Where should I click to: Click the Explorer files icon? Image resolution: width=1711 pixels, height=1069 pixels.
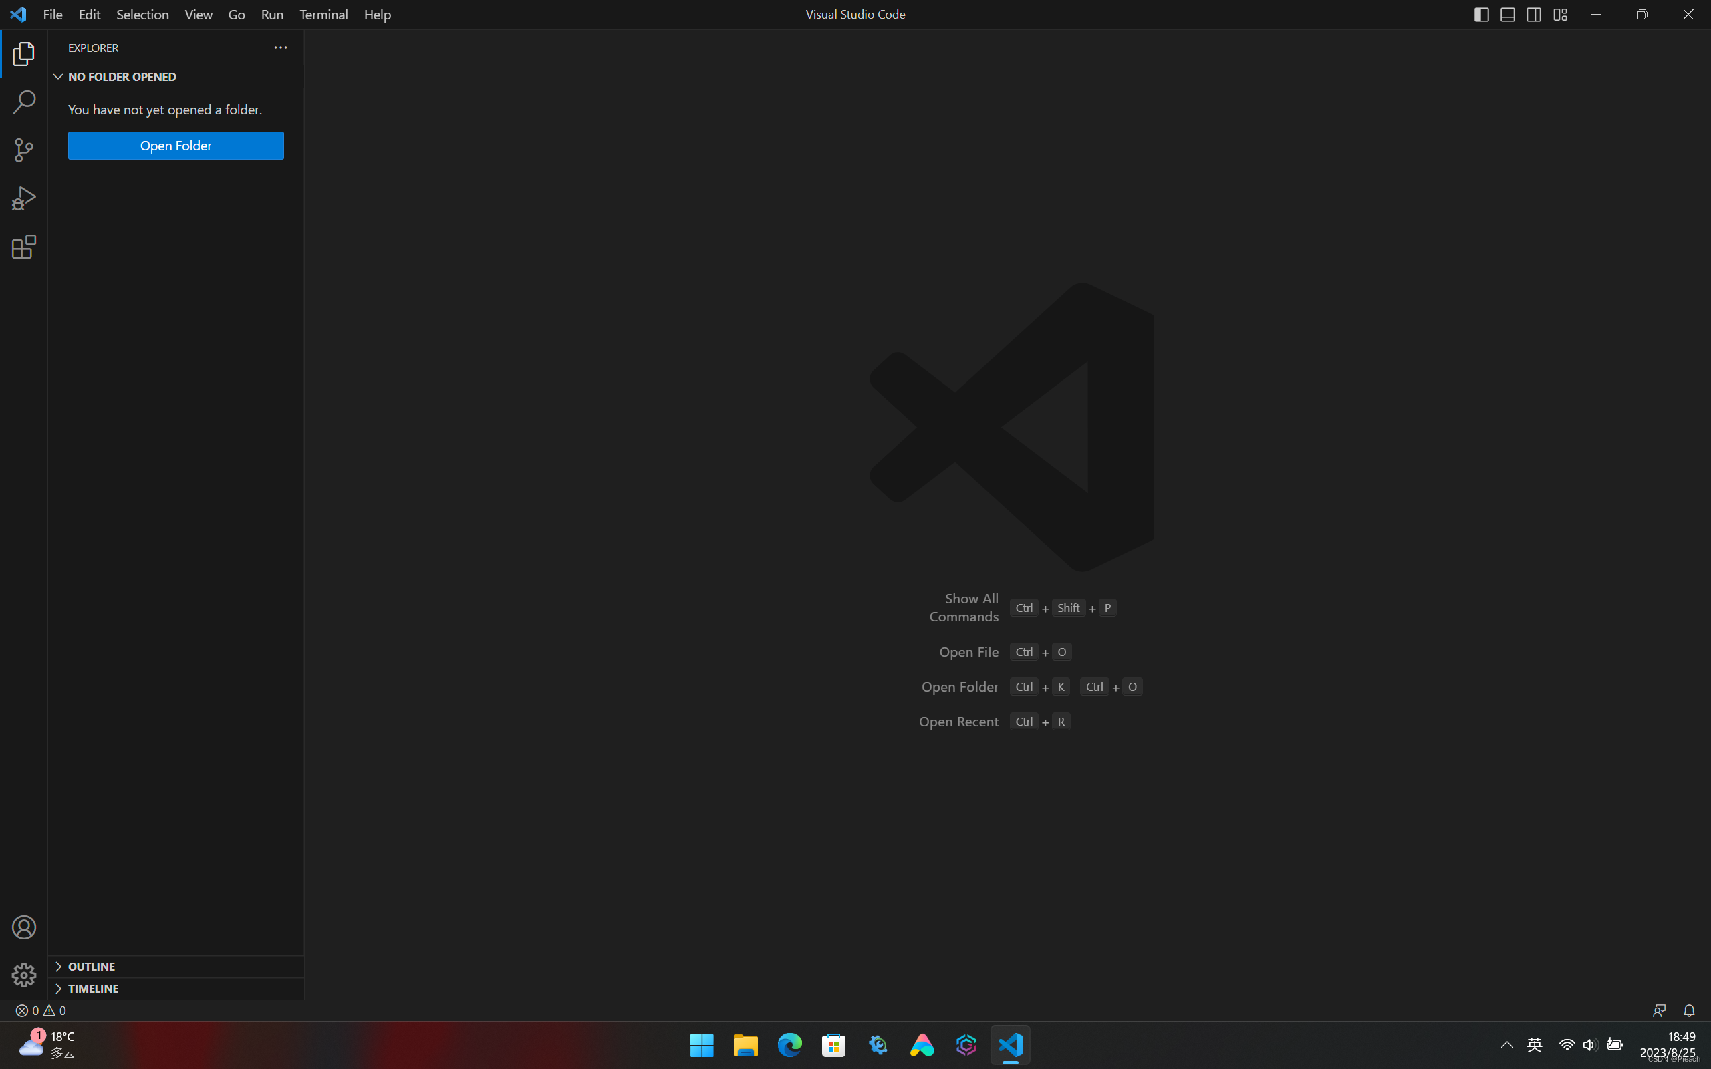coord(24,53)
